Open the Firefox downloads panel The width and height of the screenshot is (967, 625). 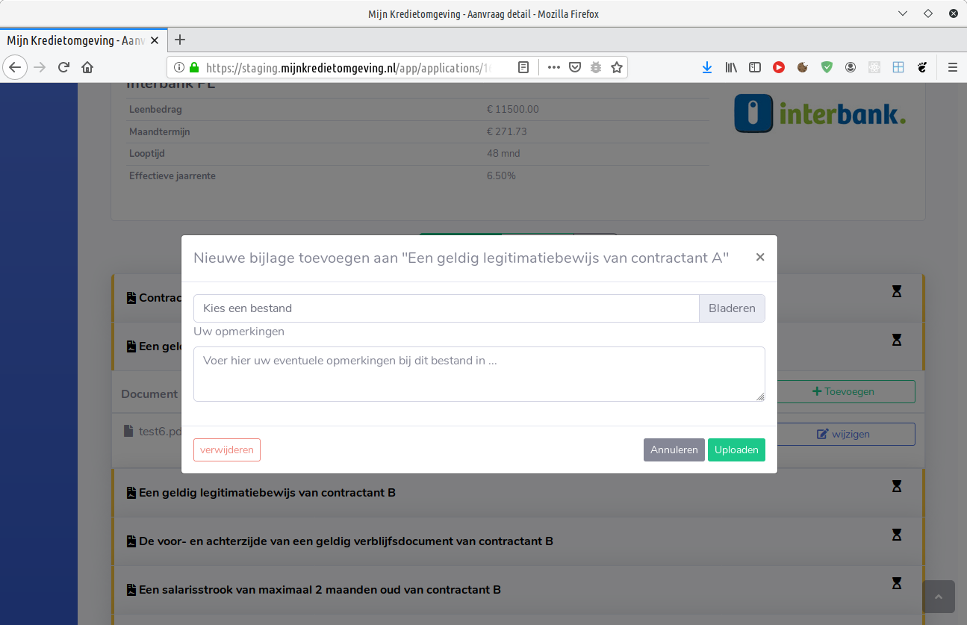pos(706,67)
